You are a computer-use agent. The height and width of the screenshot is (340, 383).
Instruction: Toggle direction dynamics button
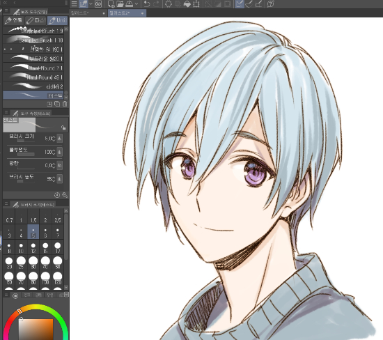(59, 166)
